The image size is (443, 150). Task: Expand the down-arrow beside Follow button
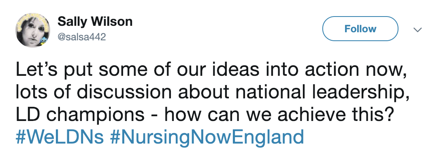click(x=417, y=29)
